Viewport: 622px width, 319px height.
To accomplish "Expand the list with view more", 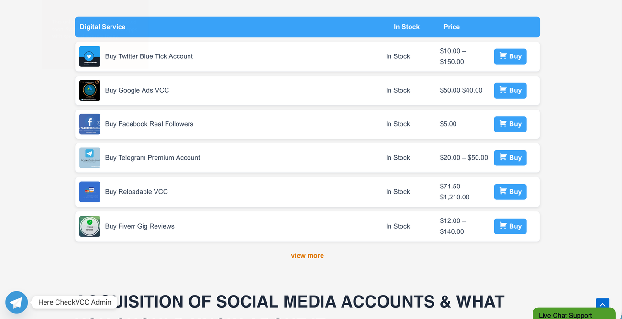I will click(x=307, y=255).
